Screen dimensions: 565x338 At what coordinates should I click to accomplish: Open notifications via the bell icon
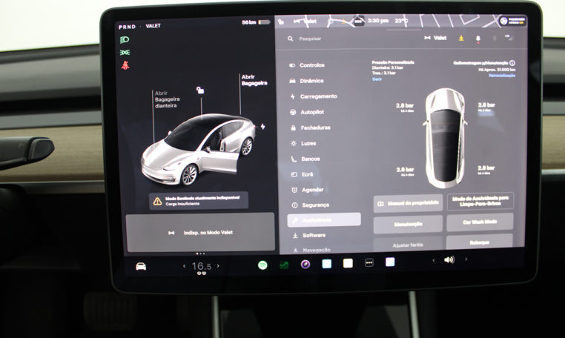478,39
